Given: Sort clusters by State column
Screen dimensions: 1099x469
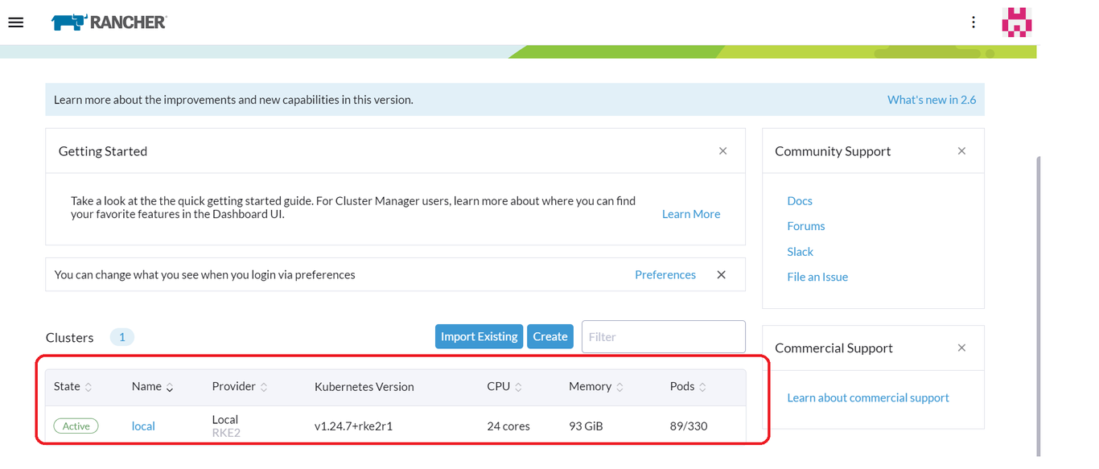Looking at the screenshot, I should click(x=73, y=387).
